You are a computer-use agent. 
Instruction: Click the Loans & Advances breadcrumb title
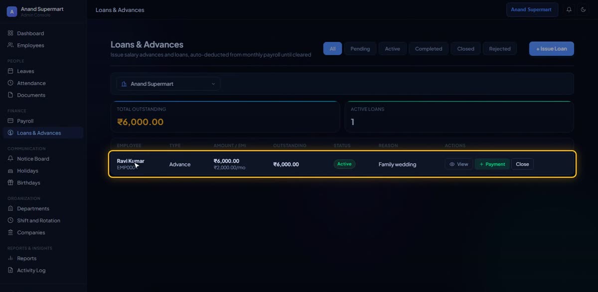tap(120, 10)
